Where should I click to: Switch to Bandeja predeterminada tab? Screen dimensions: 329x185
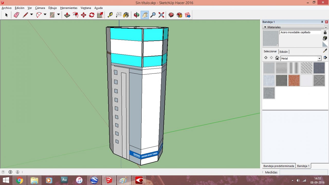click(x=279, y=166)
